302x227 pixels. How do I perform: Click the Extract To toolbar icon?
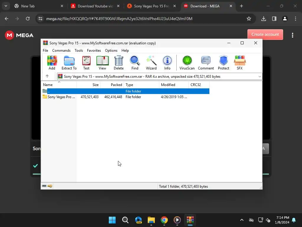[69, 63]
